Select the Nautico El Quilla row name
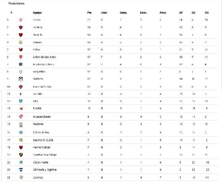 point(43,140)
